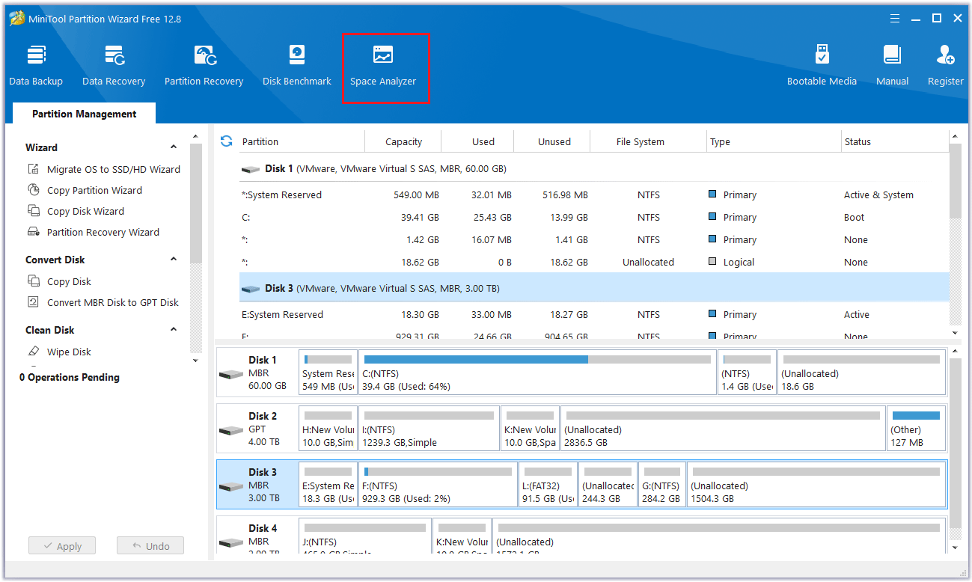Click the Partition Recovery Wizard icon

tap(34, 232)
